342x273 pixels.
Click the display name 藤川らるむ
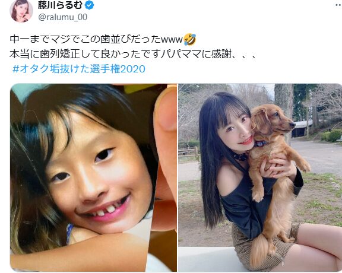click(60, 5)
